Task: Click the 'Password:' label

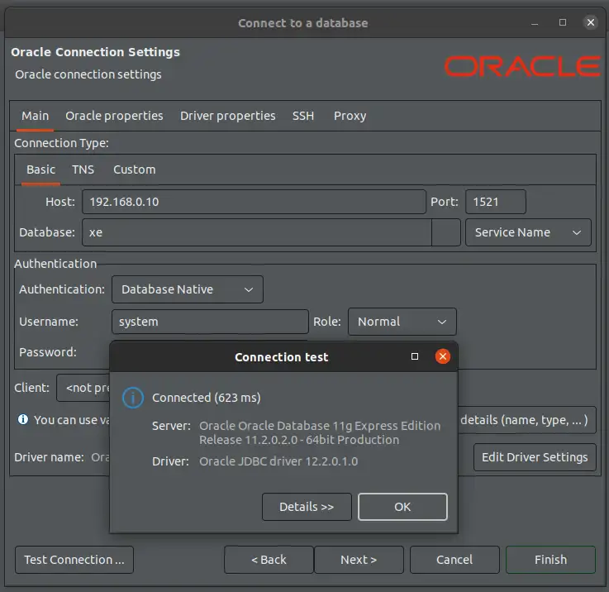Action: [48, 352]
